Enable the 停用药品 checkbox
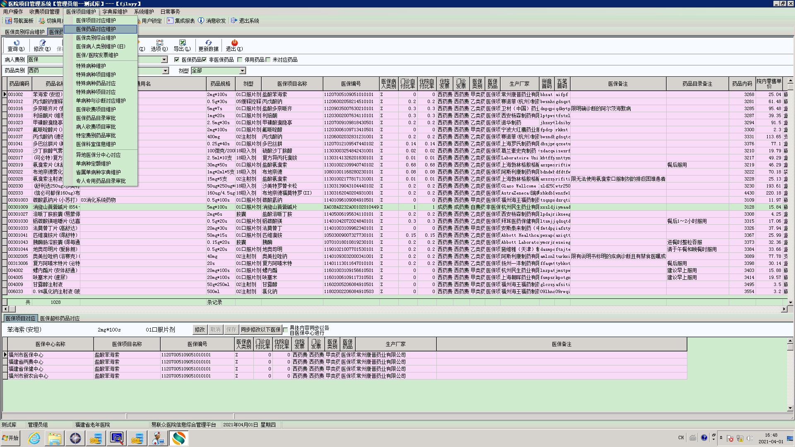This screenshot has width=795, height=447. coord(240,60)
